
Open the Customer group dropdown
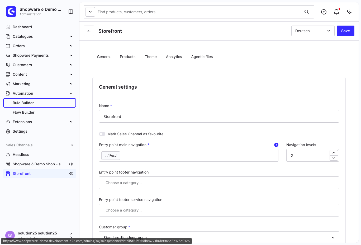[x=219, y=237]
